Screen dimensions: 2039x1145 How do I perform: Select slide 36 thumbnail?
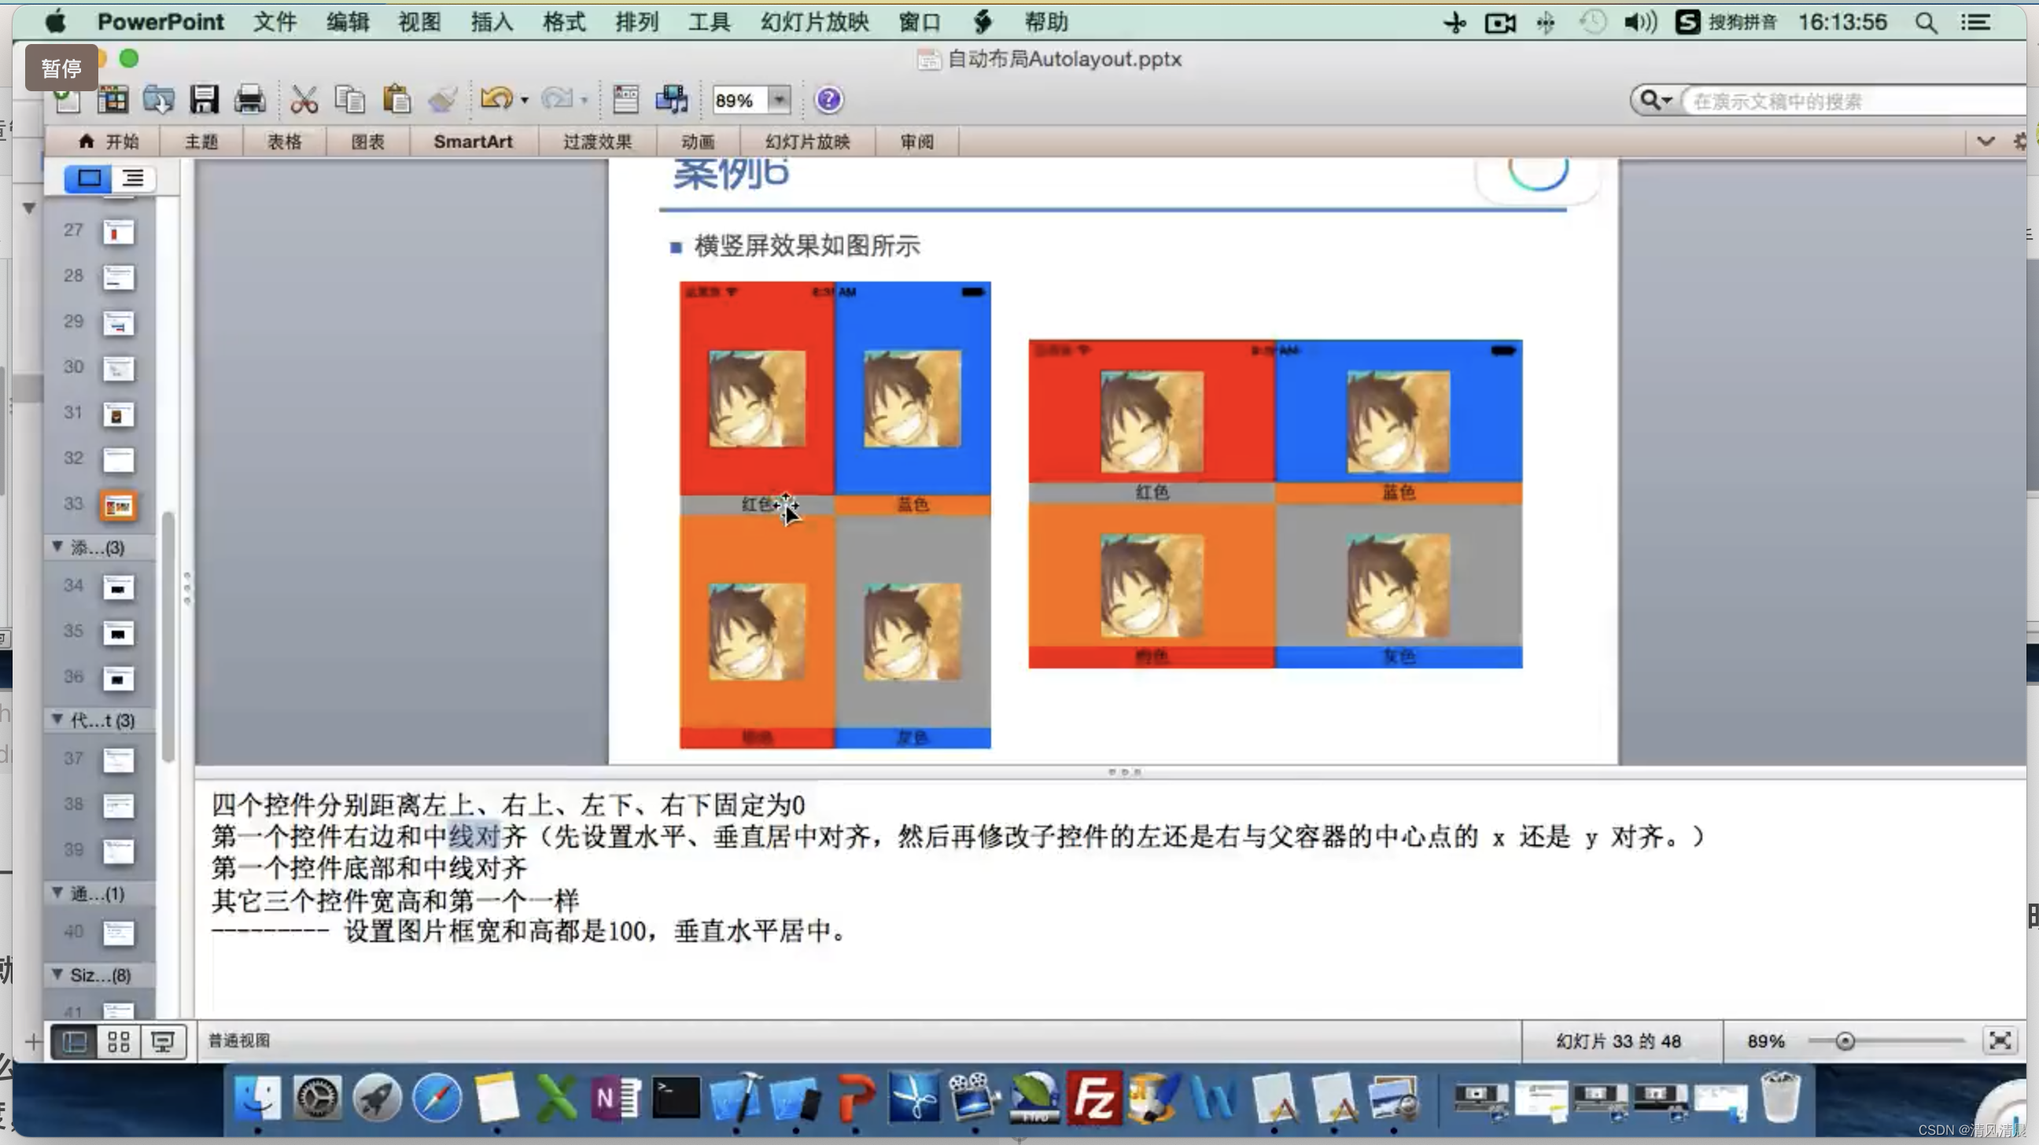(x=118, y=678)
